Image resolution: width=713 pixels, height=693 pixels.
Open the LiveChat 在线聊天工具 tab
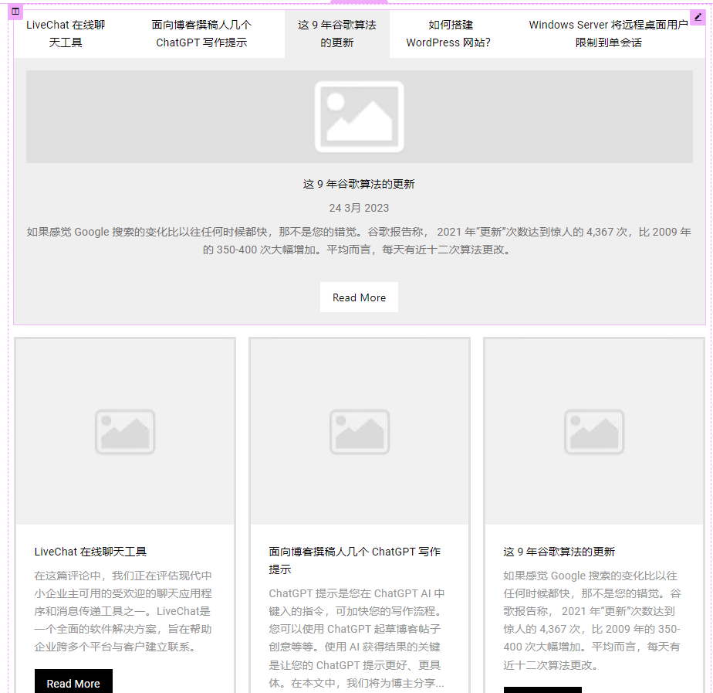click(66, 34)
